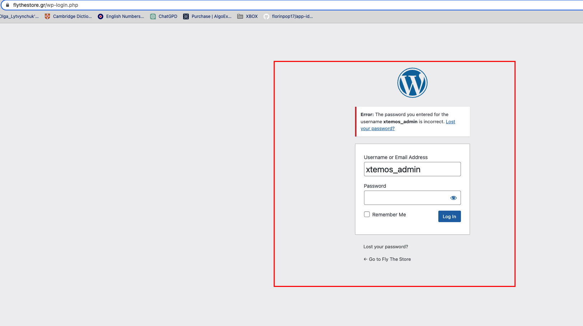The width and height of the screenshot is (583, 326).
Task: Click the xtemos_admin bold text in error
Action: pyautogui.click(x=400, y=122)
